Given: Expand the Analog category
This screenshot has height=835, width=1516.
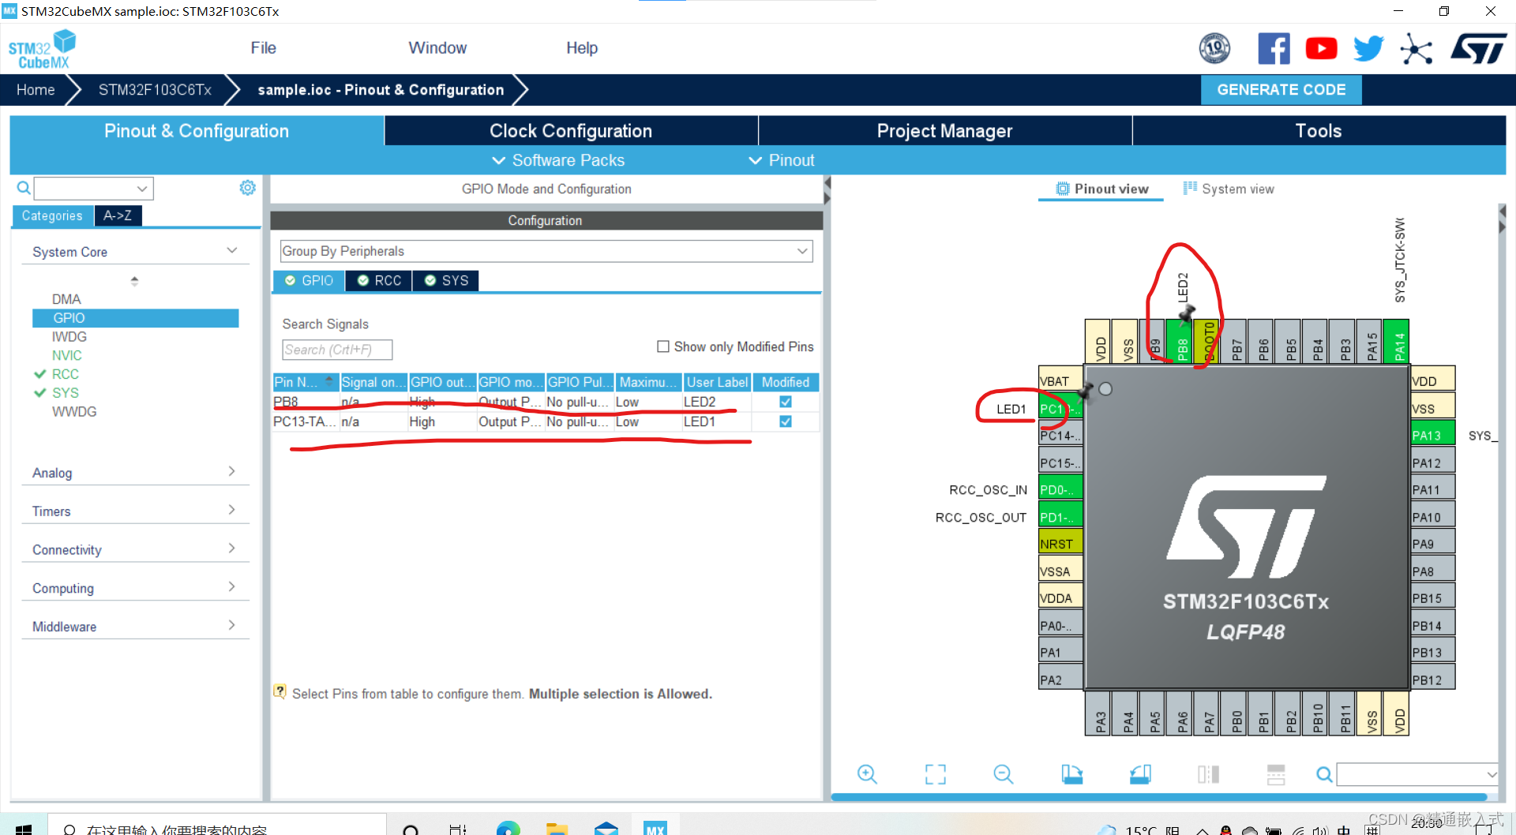Looking at the screenshot, I should [135, 473].
